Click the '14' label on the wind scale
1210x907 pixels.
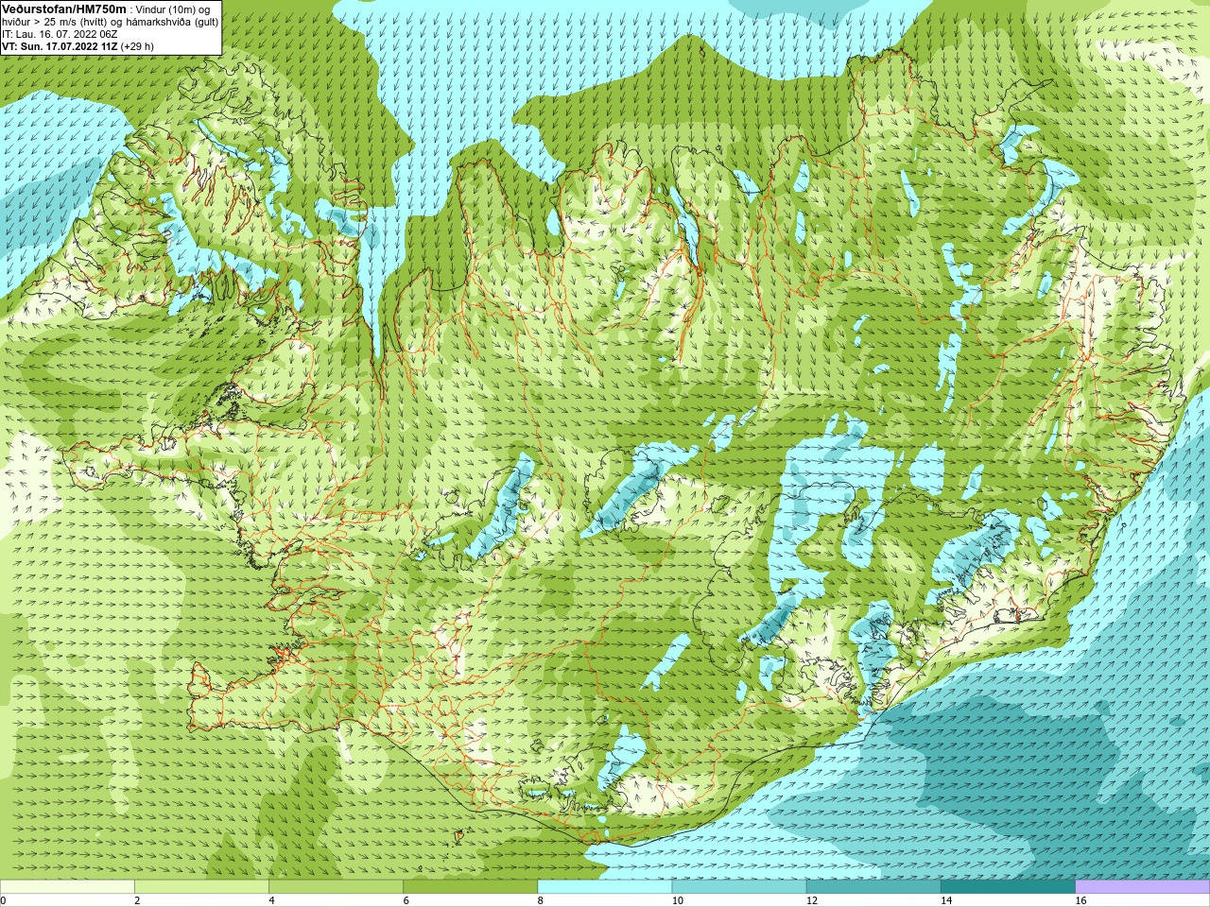(946, 900)
